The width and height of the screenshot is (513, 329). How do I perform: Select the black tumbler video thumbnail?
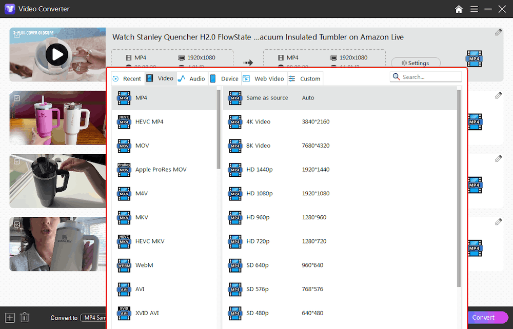click(57, 181)
